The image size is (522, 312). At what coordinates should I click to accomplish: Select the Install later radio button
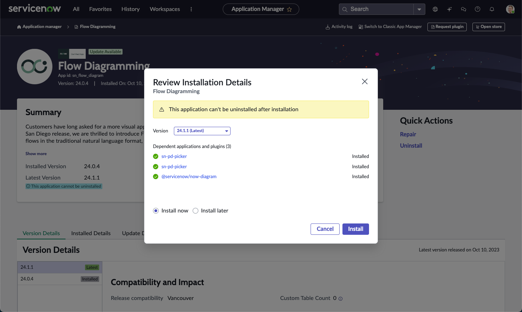coord(195,211)
